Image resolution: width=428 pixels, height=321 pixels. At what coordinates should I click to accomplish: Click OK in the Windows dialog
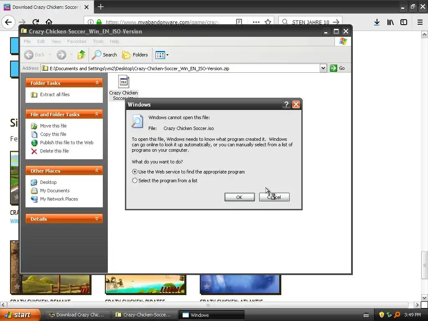[239, 197]
